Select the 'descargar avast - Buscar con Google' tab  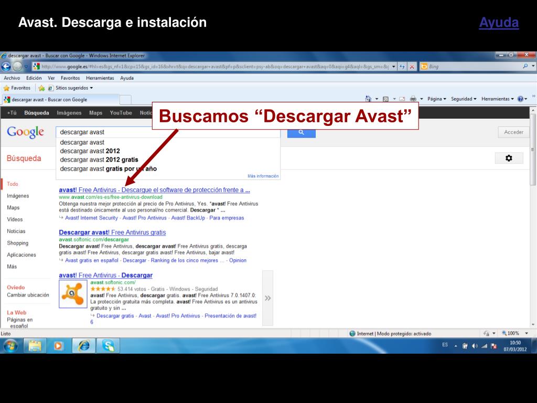[x=61, y=100]
